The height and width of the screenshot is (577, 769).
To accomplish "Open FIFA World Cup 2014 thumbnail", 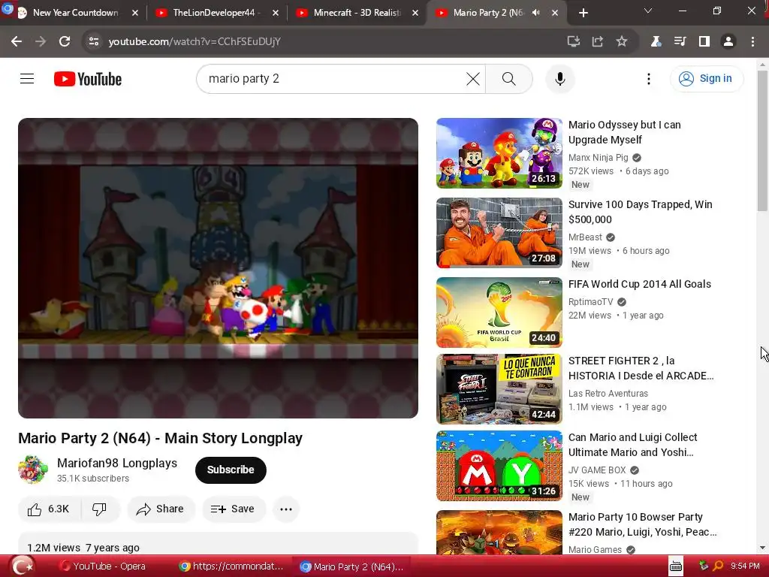I will pyautogui.click(x=499, y=312).
